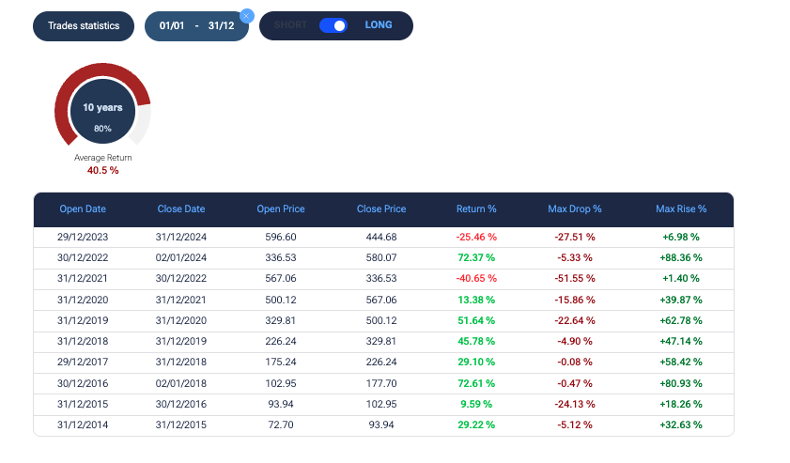The height and width of the screenshot is (463, 790).
Task: Click the 72.37 % return cell
Action: point(476,258)
